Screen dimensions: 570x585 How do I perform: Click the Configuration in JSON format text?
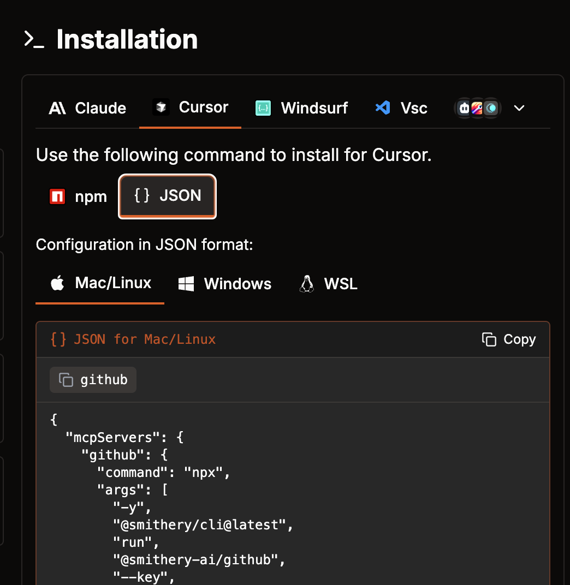[145, 244]
